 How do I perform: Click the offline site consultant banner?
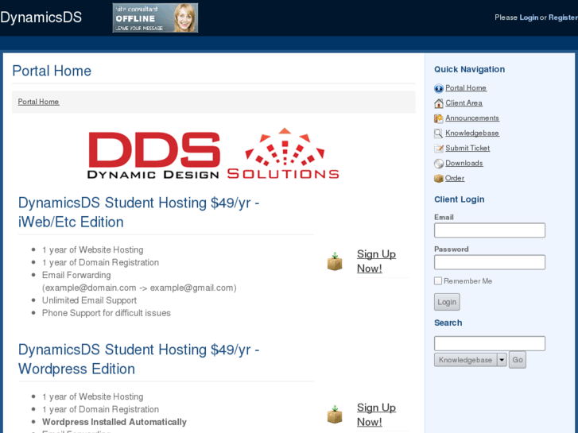tap(155, 17)
